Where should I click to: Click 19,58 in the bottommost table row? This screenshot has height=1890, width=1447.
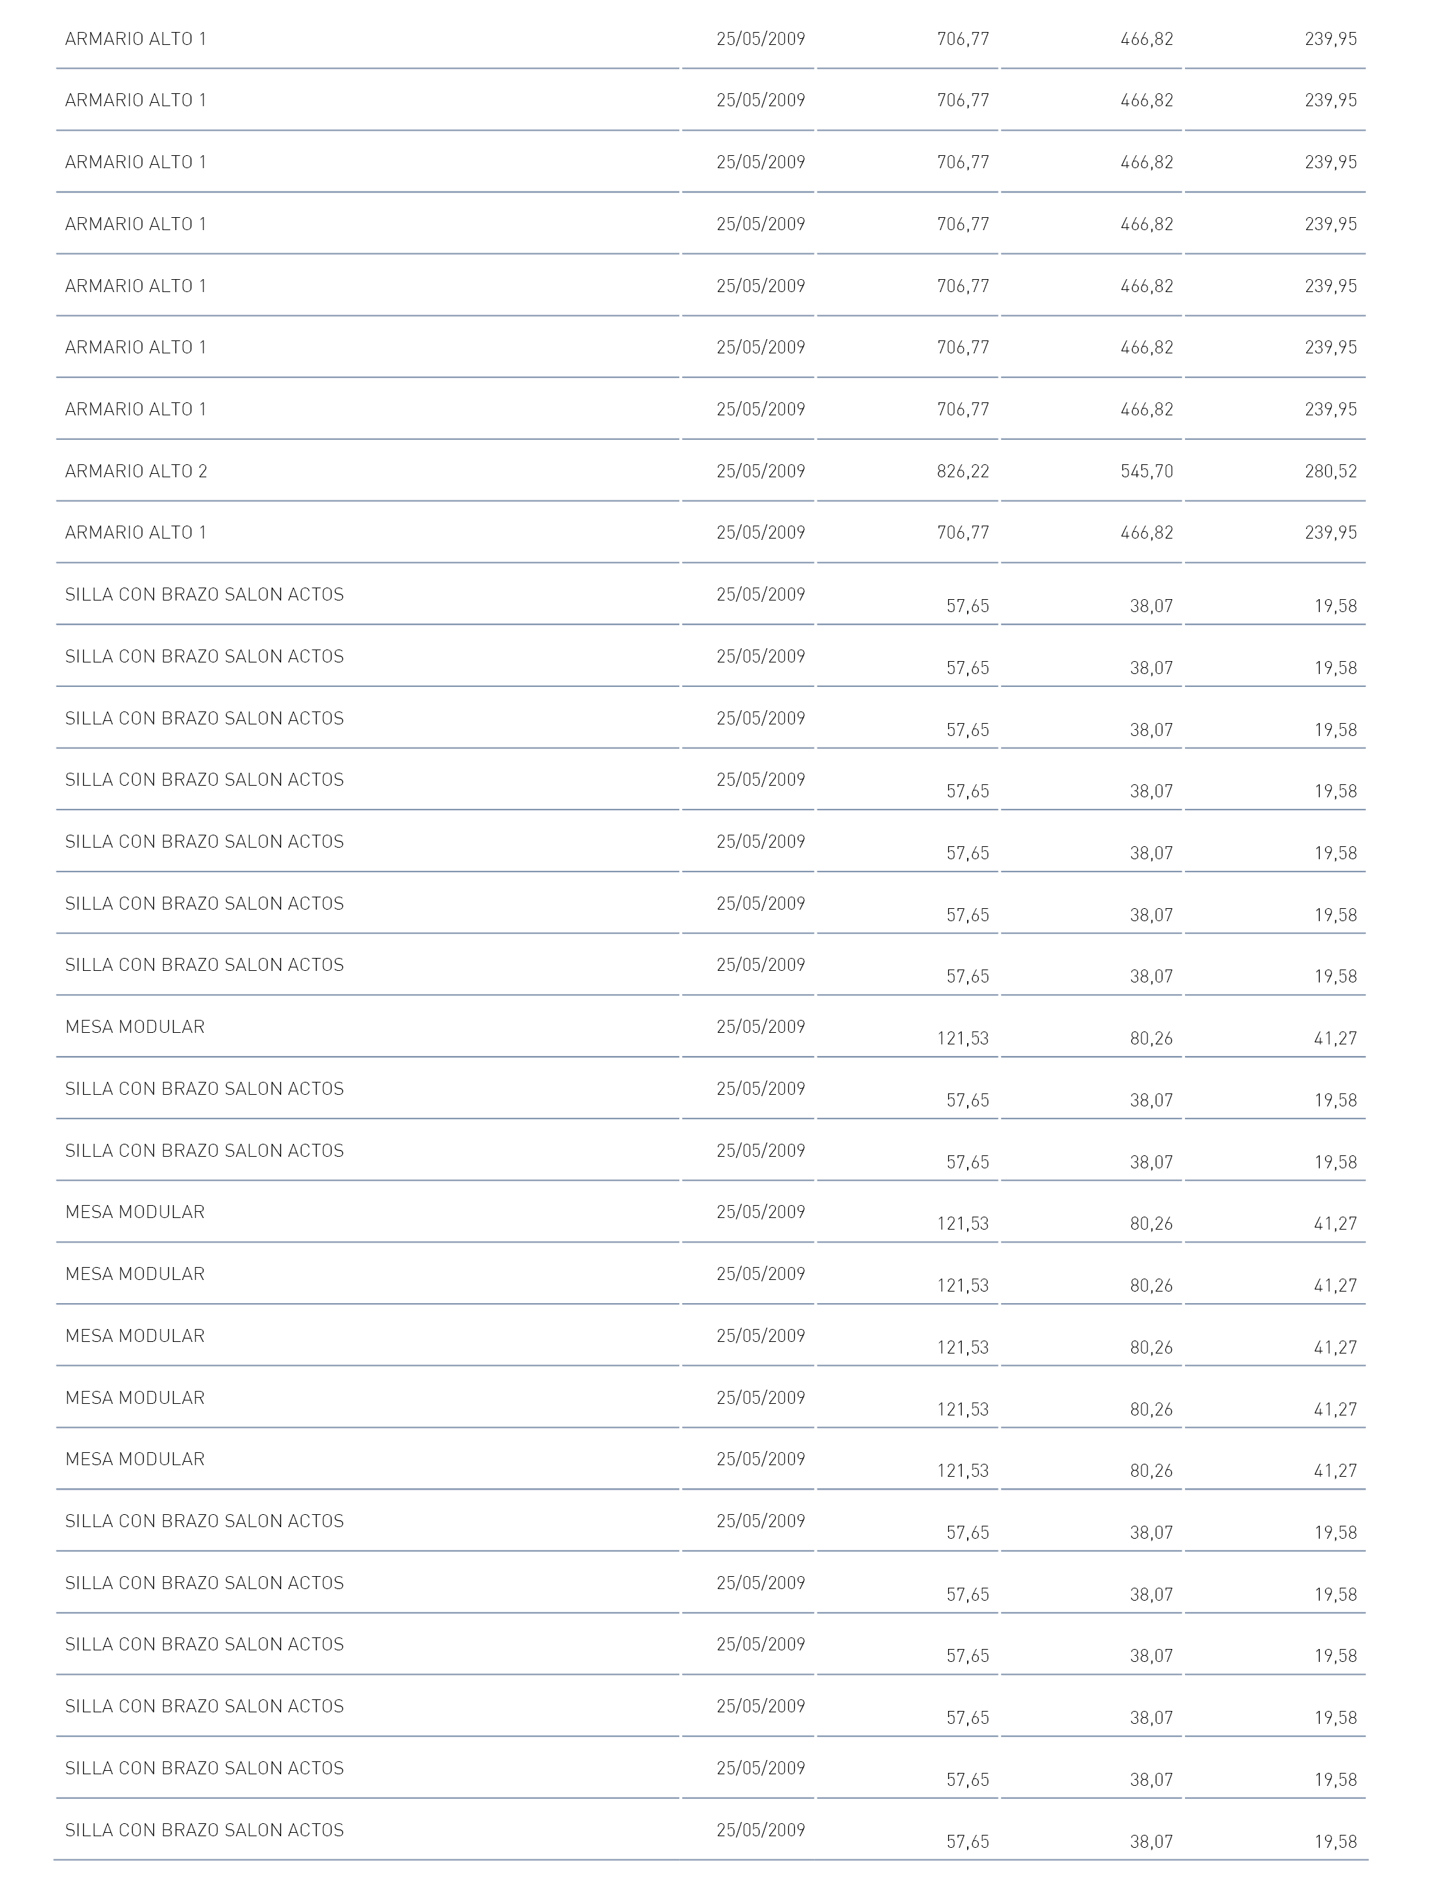click(x=1336, y=1842)
